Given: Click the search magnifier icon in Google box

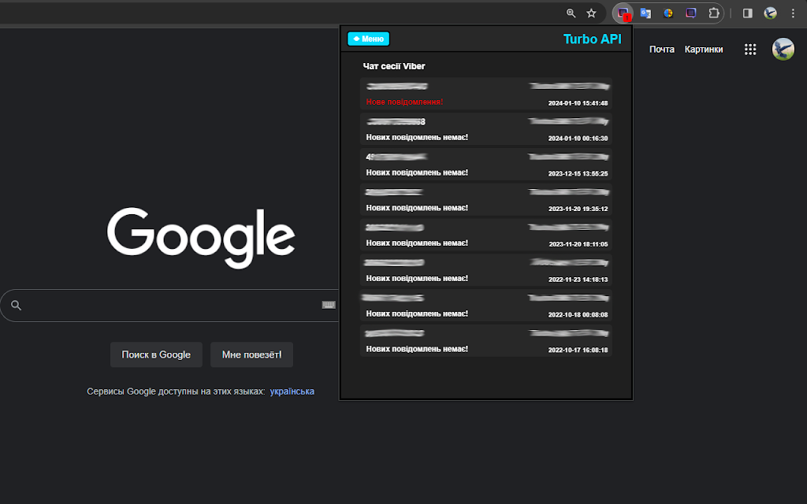Looking at the screenshot, I should pos(16,306).
